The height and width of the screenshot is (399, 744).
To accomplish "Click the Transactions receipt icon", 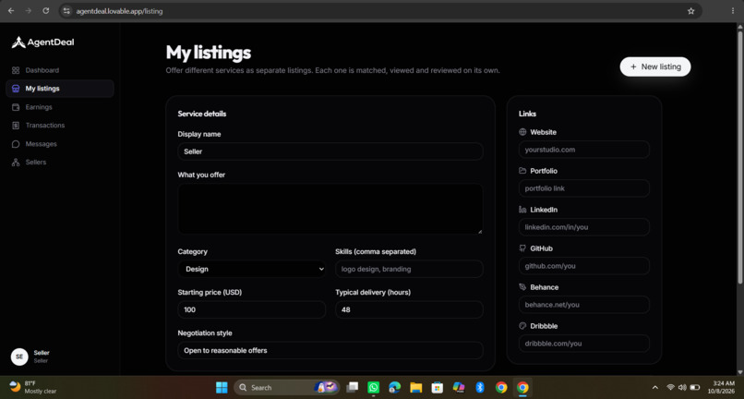I will (x=16, y=126).
